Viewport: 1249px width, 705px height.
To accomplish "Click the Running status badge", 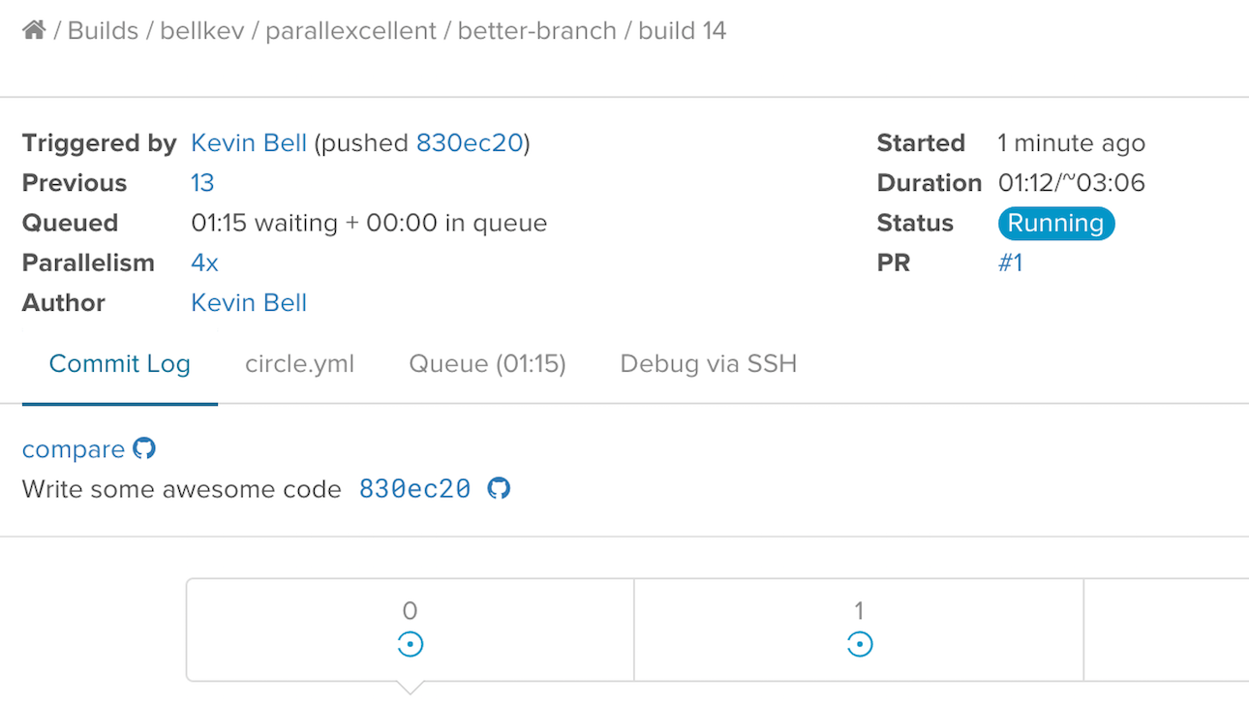I will 1056,223.
